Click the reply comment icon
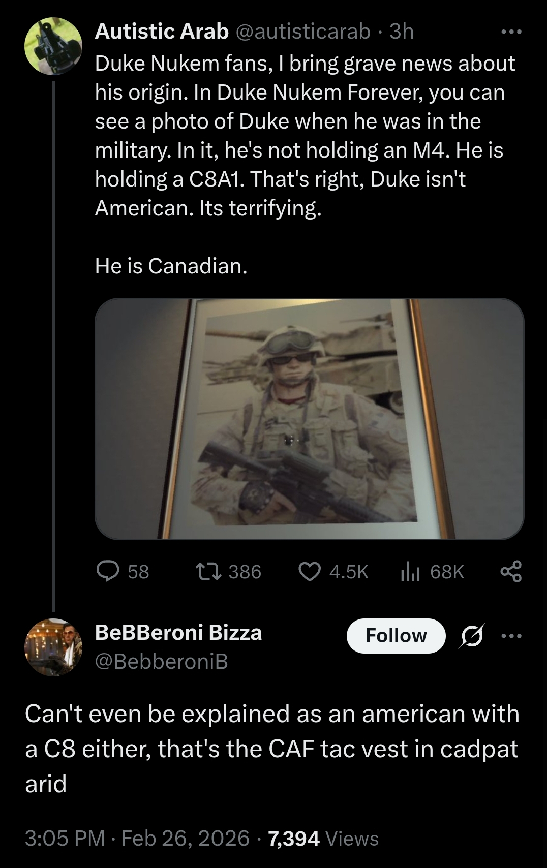This screenshot has width=547, height=868. (108, 572)
